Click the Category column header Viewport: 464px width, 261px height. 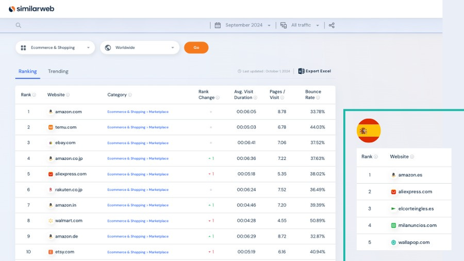tap(117, 95)
